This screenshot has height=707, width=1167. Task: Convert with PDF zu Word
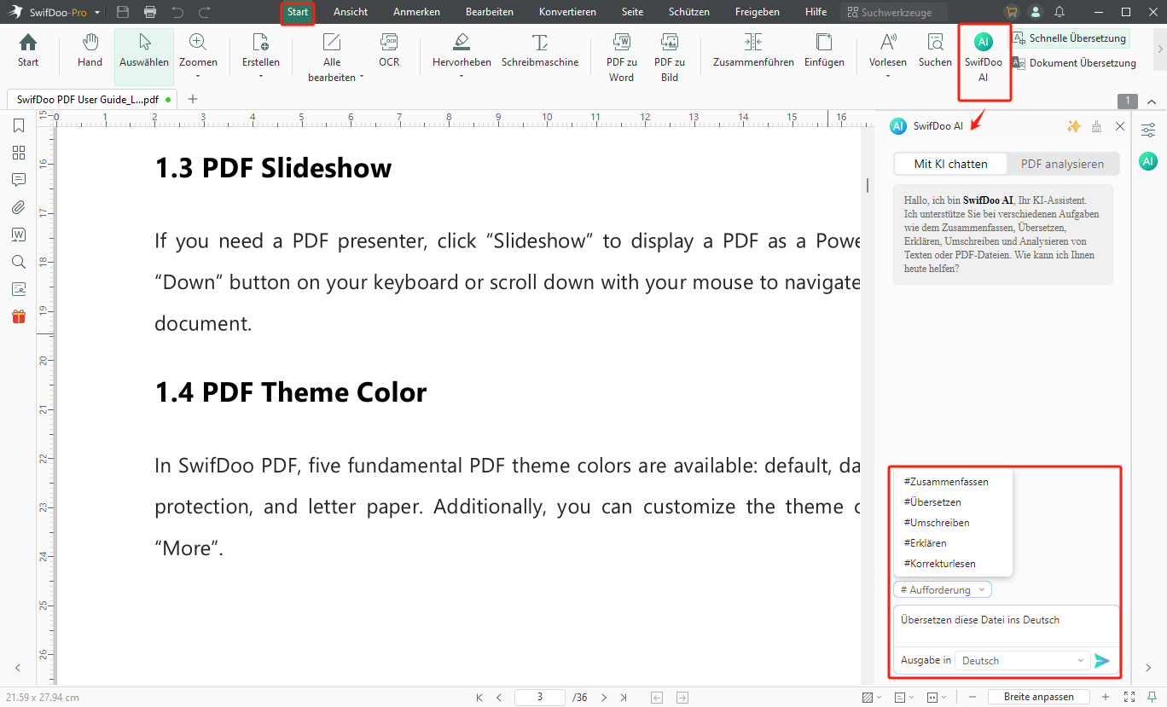[621, 57]
